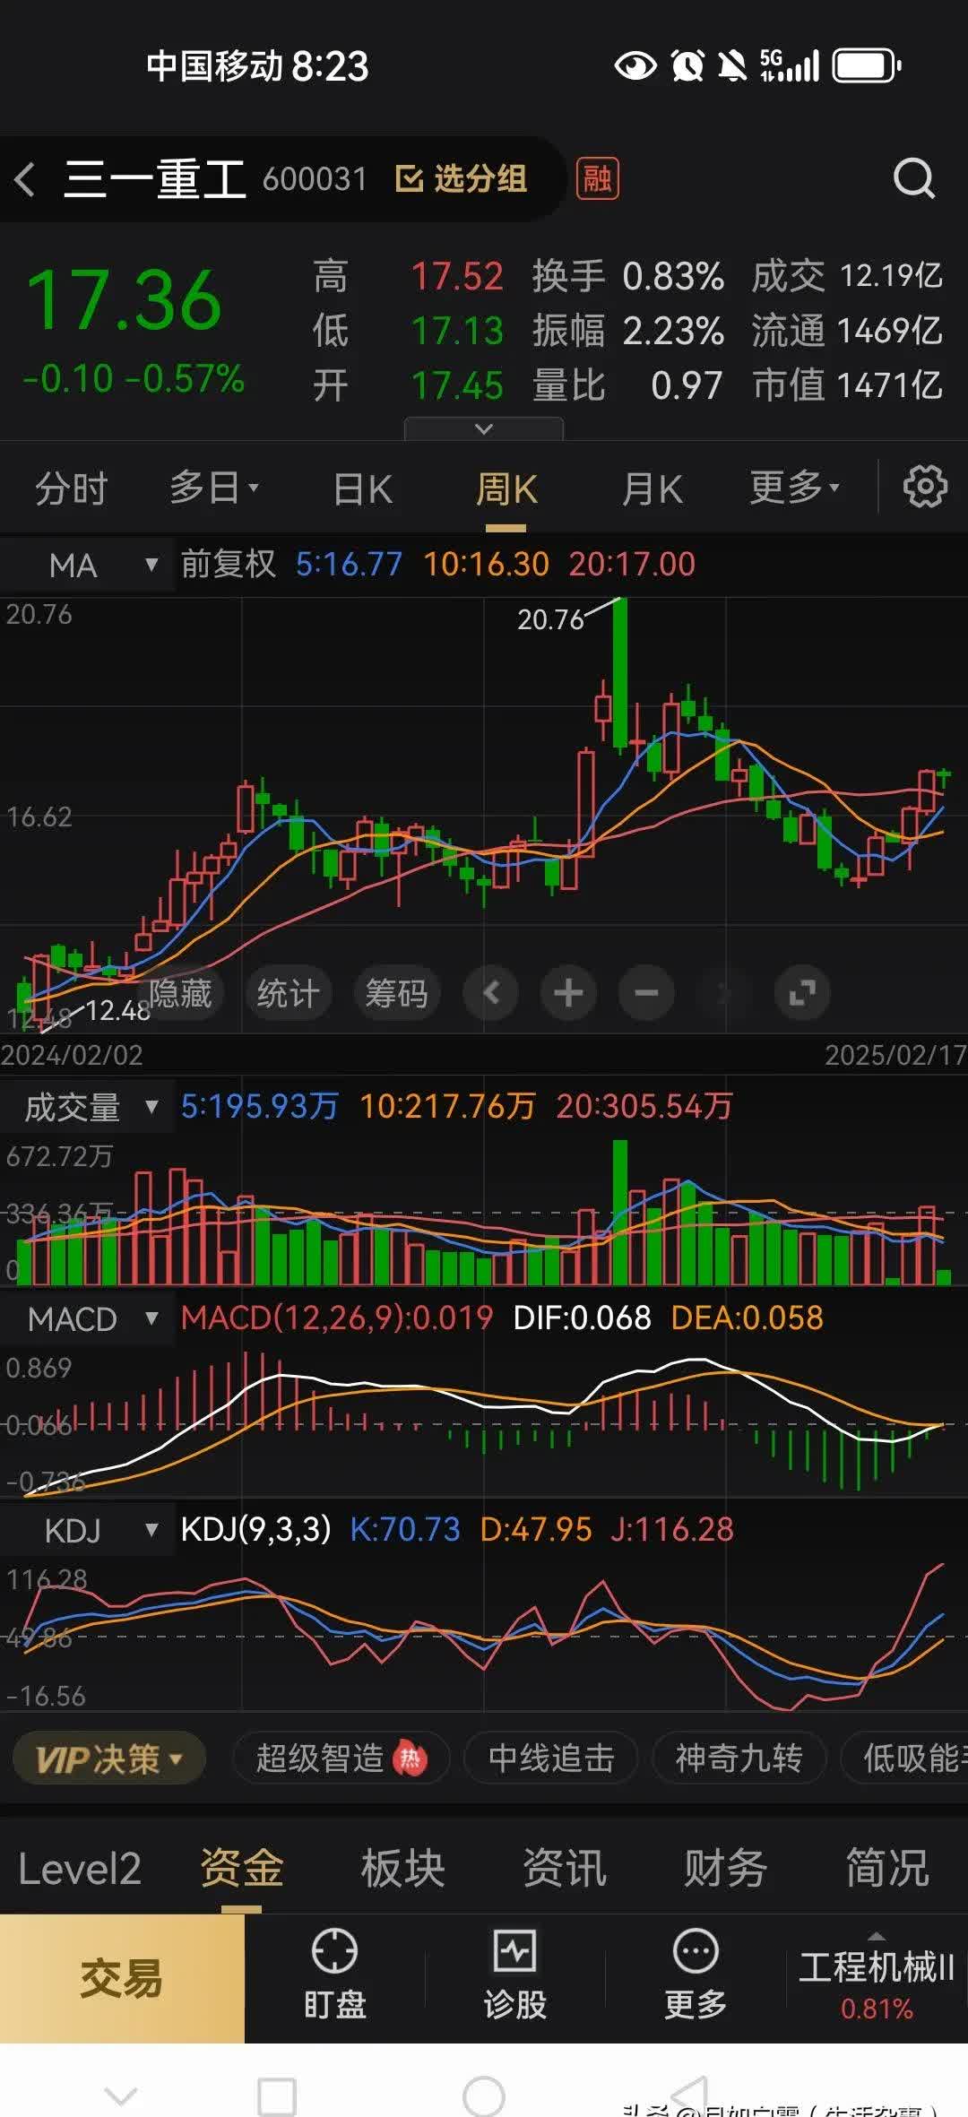Open the 成交量 indicator dropdown
The width and height of the screenshot is (968, 2117).
(x=88, y=1108)
